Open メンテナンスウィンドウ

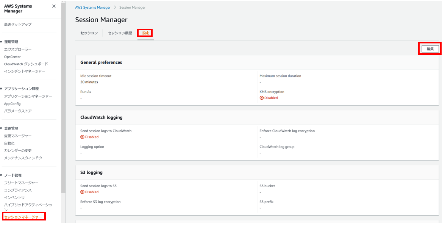[x=23, y=158]
